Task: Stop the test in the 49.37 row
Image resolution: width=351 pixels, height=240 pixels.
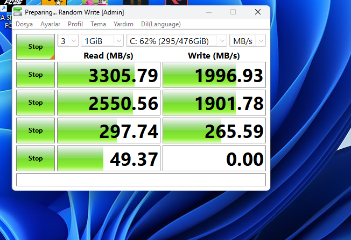Action: coord(36,158)
